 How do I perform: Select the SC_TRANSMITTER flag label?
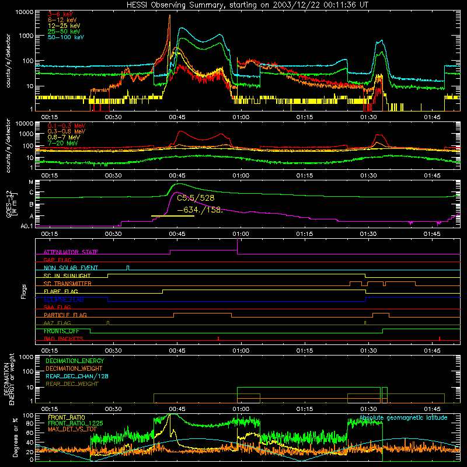coord(68,284)
